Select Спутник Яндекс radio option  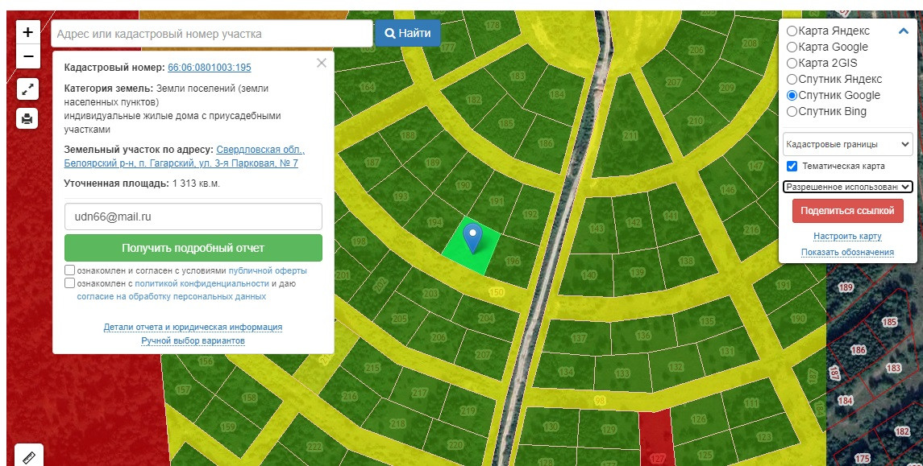coord(792,79)
